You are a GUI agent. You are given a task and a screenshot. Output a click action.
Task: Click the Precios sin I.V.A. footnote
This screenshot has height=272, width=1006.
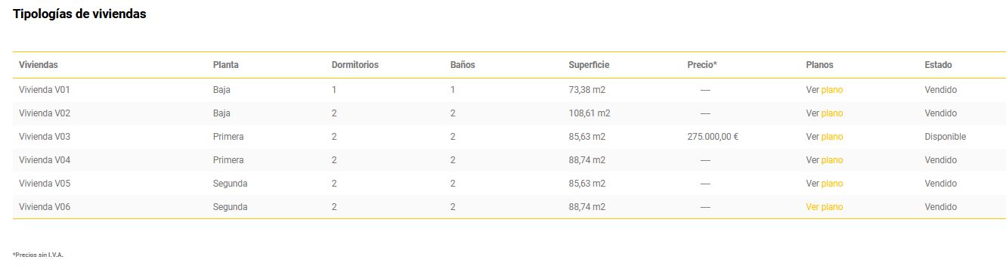click(38, 255)
